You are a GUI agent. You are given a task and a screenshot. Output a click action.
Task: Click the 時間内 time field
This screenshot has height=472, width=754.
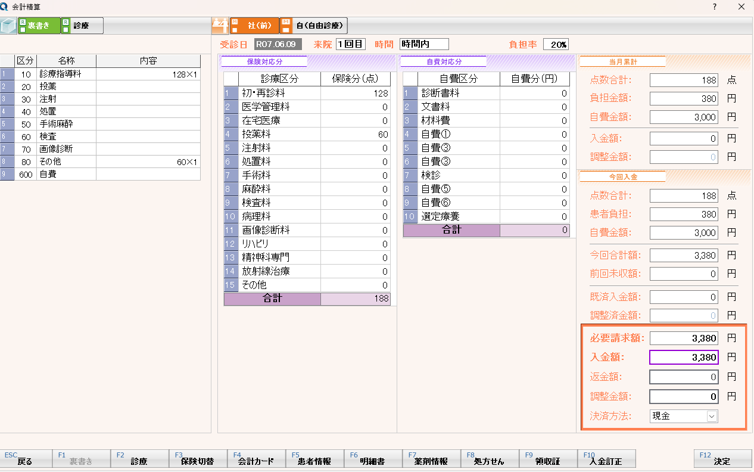tap(425, 44)
